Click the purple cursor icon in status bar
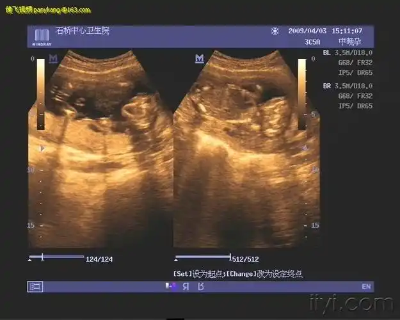This screenshot has width=400, height=320. [x=171, y=287]
